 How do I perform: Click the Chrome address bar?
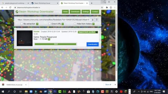(x=58, y=8)
